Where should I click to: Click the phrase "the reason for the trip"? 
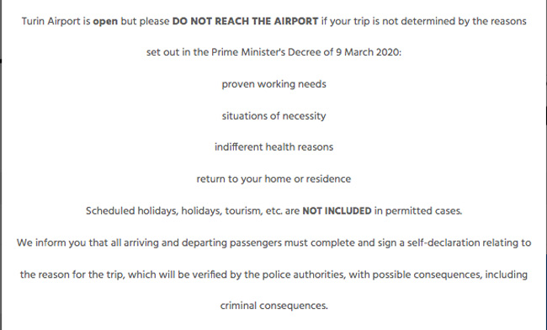[x=72, y=275]
